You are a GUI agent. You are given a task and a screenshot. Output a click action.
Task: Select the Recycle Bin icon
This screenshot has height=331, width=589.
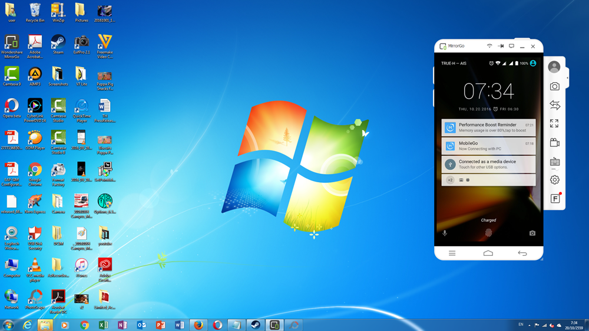35,12
